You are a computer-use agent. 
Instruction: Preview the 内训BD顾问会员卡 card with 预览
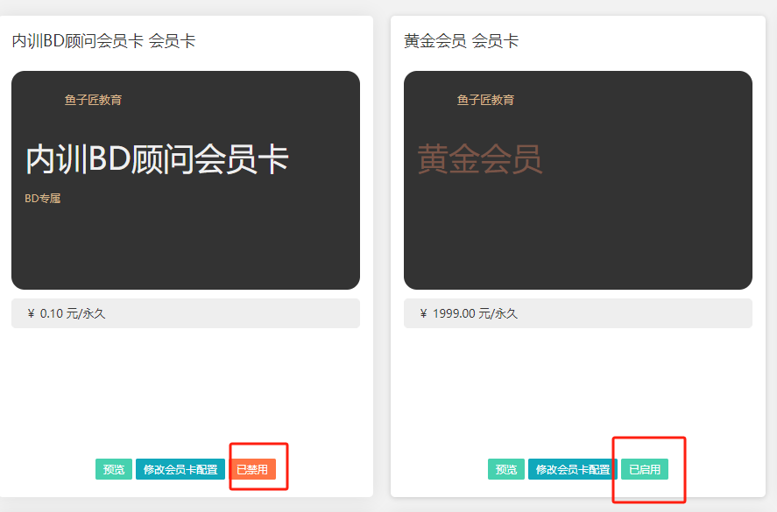click(114, 469)
